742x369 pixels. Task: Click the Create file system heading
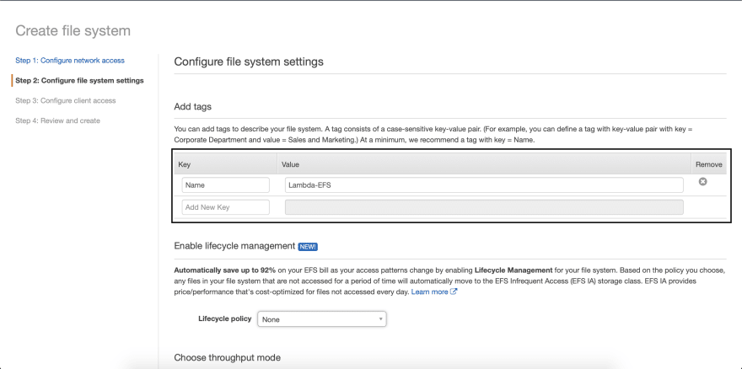point(73,30)
